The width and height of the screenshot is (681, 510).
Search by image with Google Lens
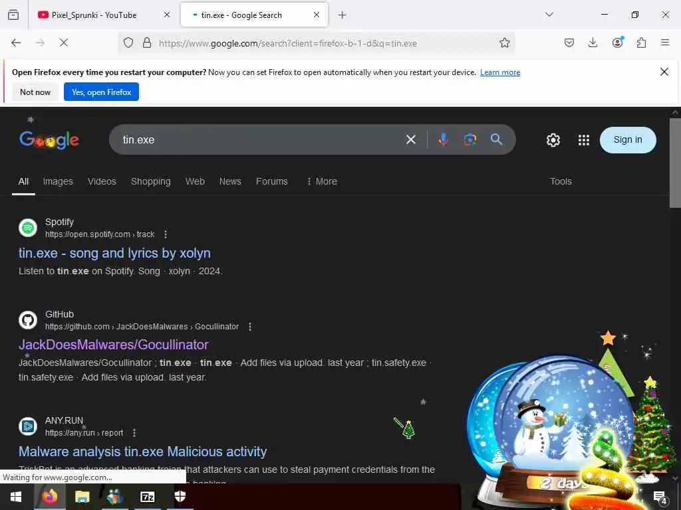point(470,139)
